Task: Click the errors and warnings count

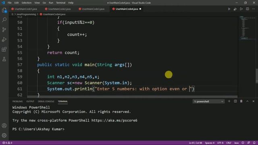Action: tap(7, 143)
